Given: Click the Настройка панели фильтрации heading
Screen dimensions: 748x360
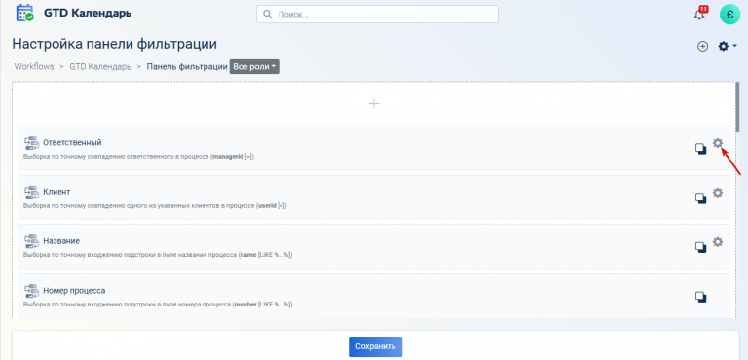Looking at the screenshot, I should point(115,44).
